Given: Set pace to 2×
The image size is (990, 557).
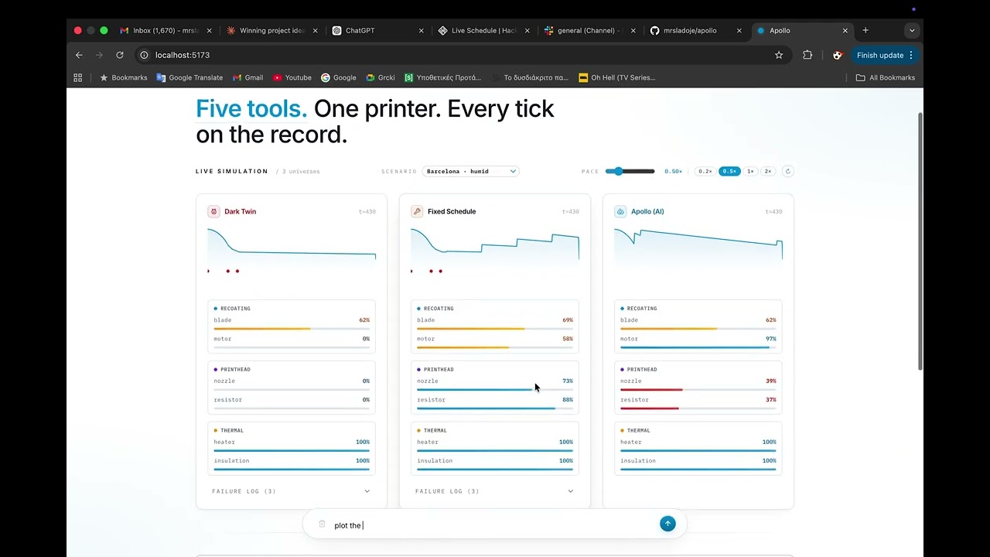Looking at the screenshot, I should click(768, 171).
